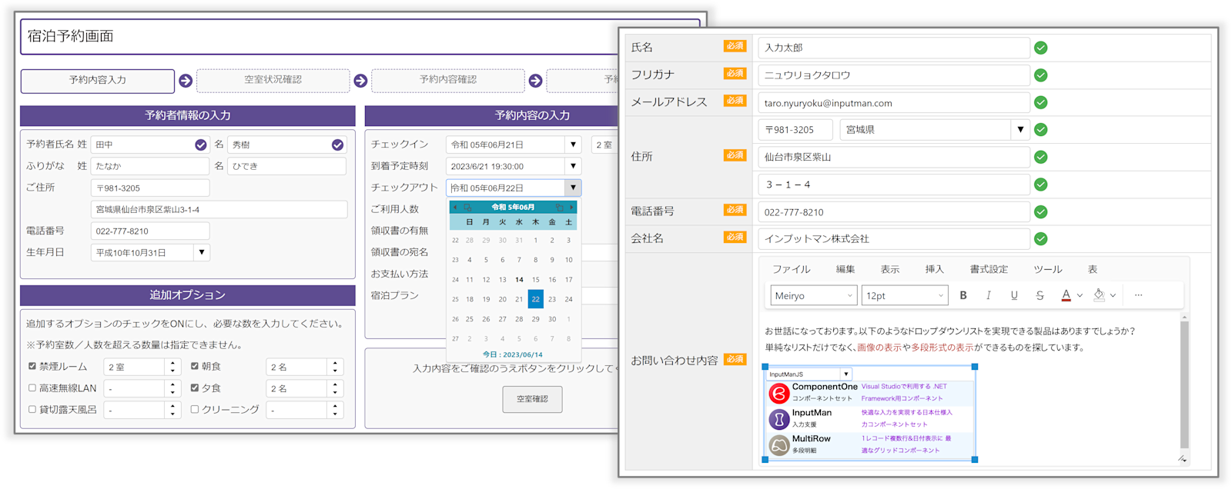Select day 14 in the calendar
The height and width of the screenshot is (489, 1232).
tap(519, 280)
